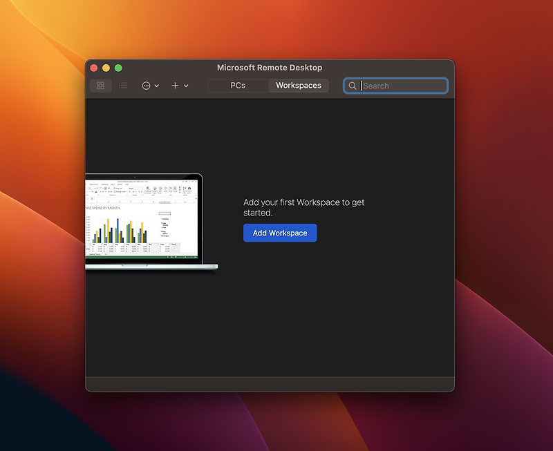Click the 'Add your first Workspace' text
This screenshot has height=451, width=553.
[304, 207]
